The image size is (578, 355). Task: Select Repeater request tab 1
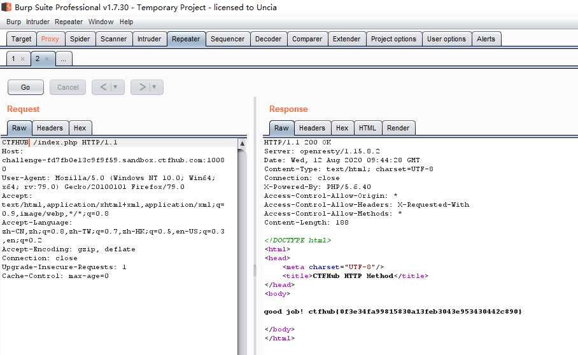point(13,59)
